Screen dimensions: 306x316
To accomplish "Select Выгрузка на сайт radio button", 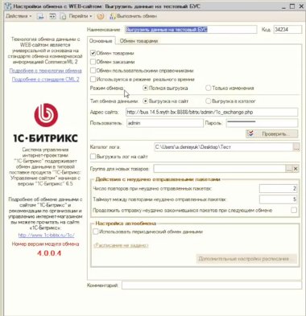I will tap(145, 101).
